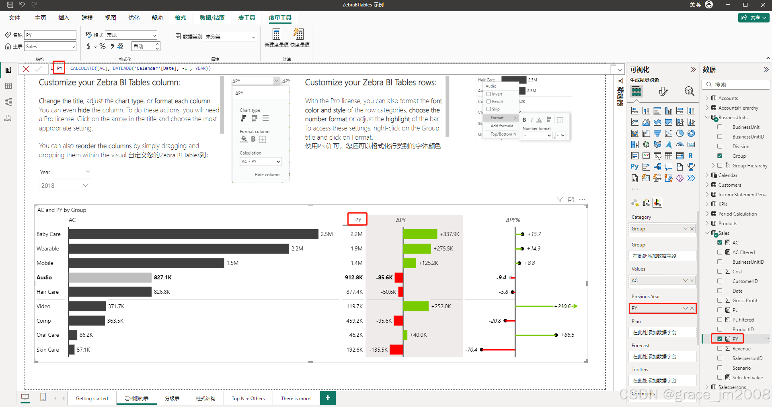Screen dimensions: 772x407
Task: Choose the clustered column chart visual
Action: pyautogui.click(x=669, y=111)
